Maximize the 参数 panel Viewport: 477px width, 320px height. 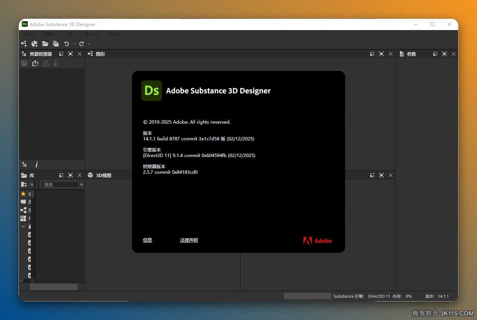click(x=444, y=54)
